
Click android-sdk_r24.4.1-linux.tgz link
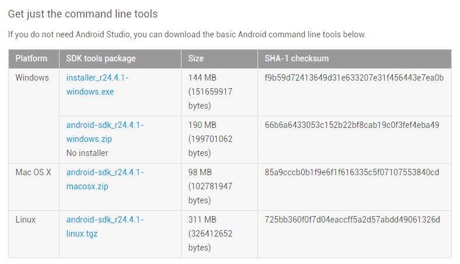point(105,227)
